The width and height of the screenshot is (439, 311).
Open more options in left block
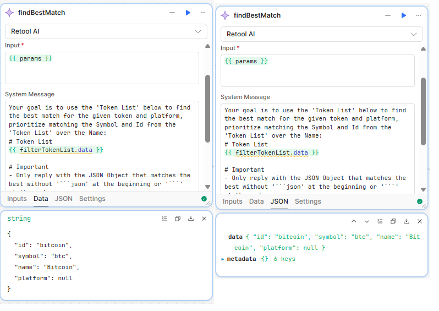203,13
